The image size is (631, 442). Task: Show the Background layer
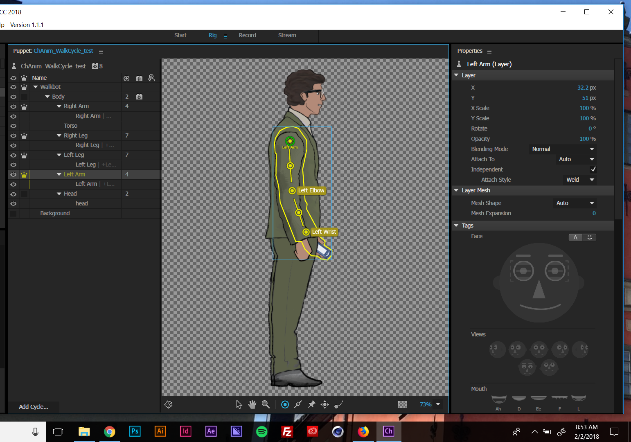14,214
